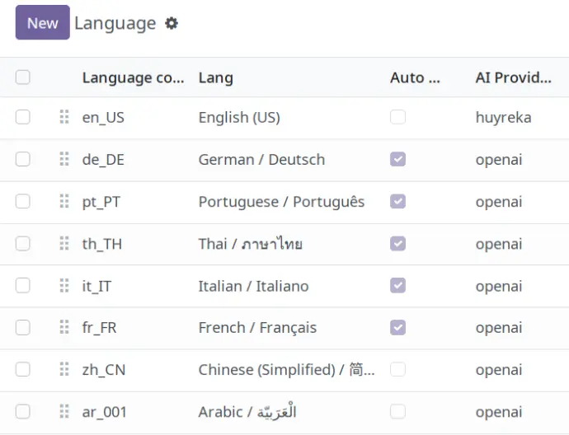Sort by the AI Provider column header
Viewport: 569px width, 435px height.
(x=514, y=77)
